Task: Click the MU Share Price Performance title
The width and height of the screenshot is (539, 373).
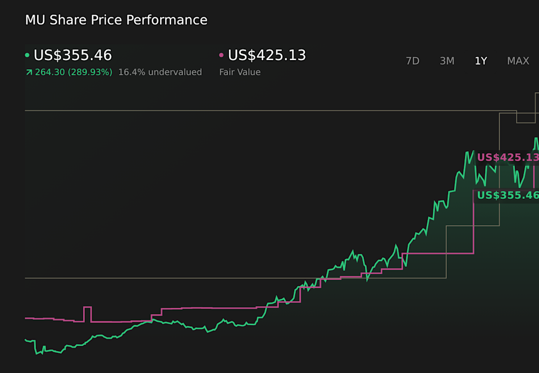Action: click(x=116, y=20)
